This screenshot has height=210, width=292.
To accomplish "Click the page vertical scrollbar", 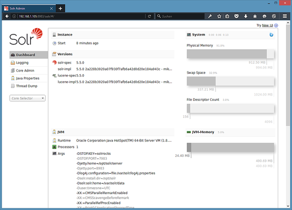I will pos(288,75).
